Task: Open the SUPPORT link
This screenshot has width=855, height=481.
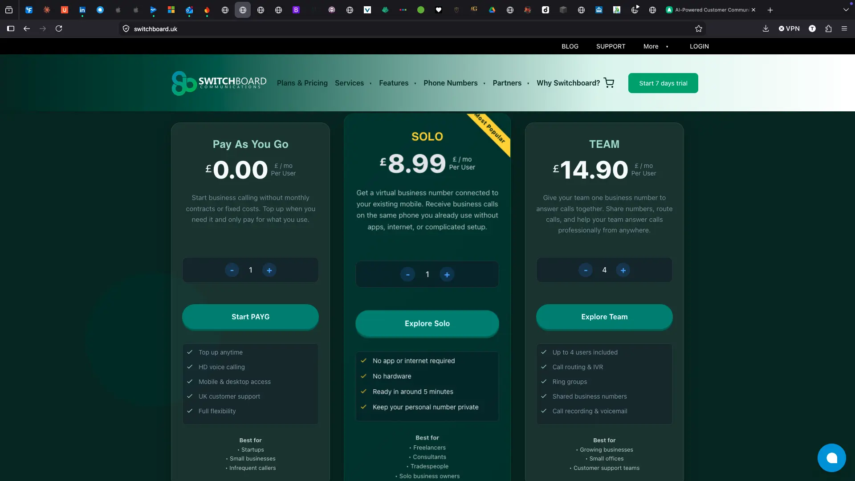Action: pos(611,46)
